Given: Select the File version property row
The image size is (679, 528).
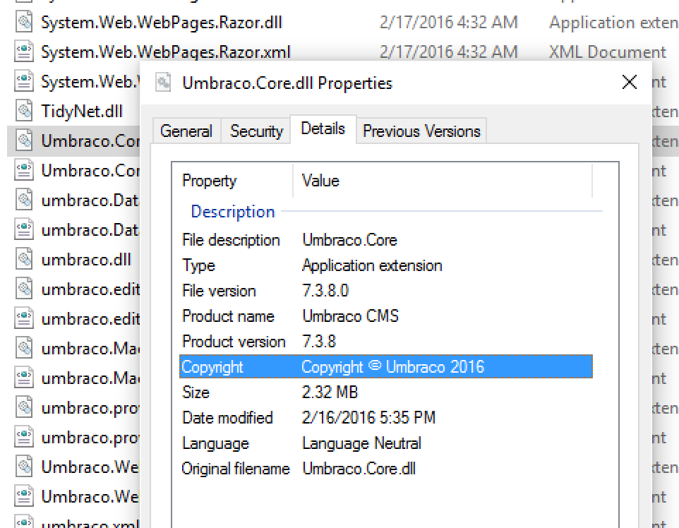Looking at the screenshot, I should point(386,291).
